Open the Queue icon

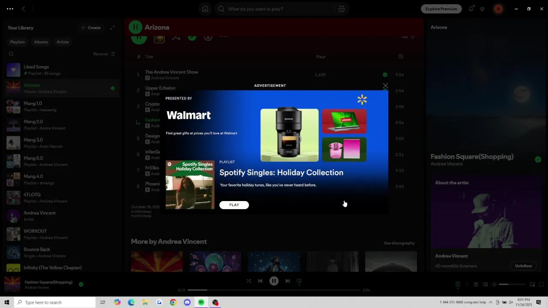(x=476, y=284)
